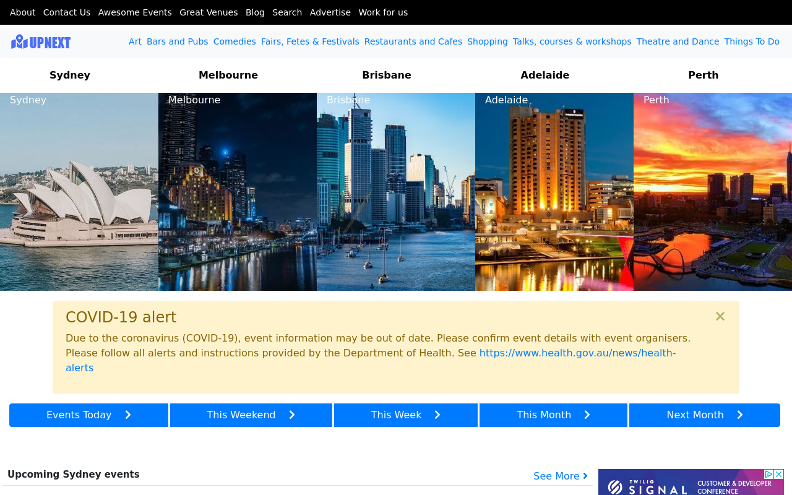This screenshot has height=495, width=792.
Task: Browse Fairs, Fetes & Festivals
Action: coord(310,41)
